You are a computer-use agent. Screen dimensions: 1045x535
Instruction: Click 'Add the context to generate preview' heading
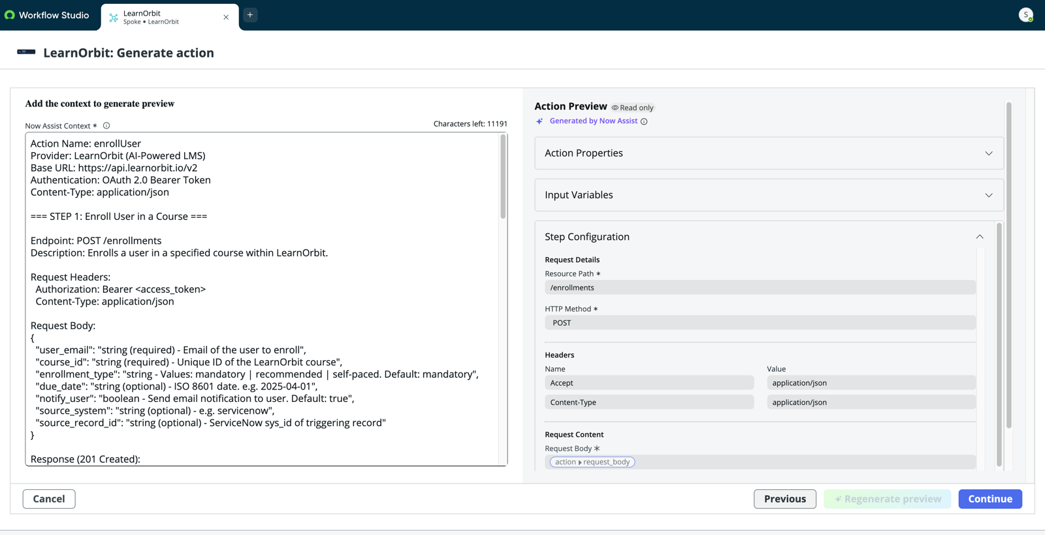click(100, 104)
